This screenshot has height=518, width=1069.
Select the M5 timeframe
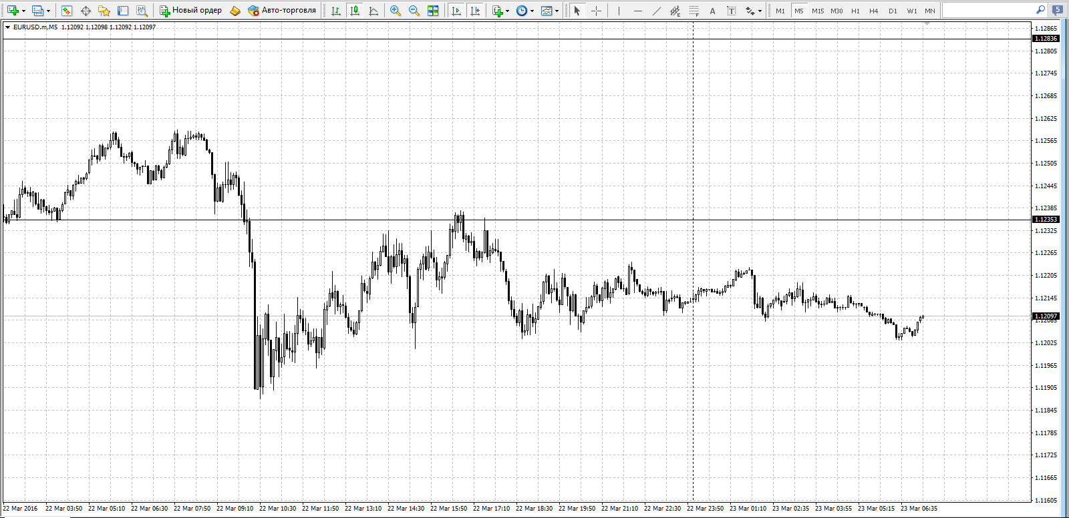(799, 11)
